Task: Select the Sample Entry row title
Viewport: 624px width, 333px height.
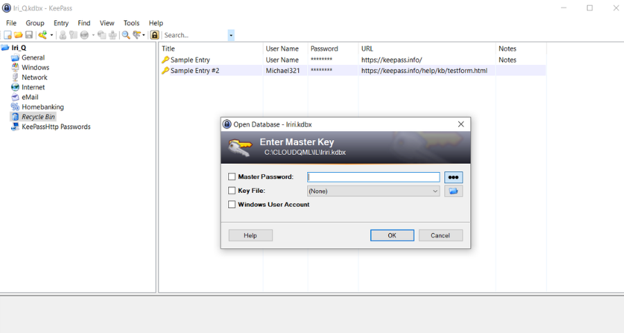Action: (190, 60)
